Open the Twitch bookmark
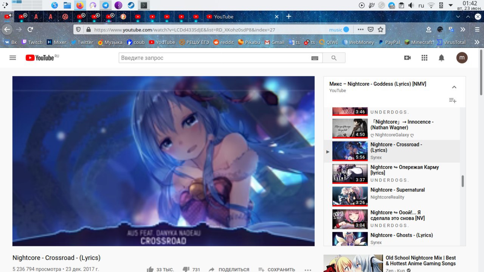Screen dimensions: 484x272 coord(32,42)
